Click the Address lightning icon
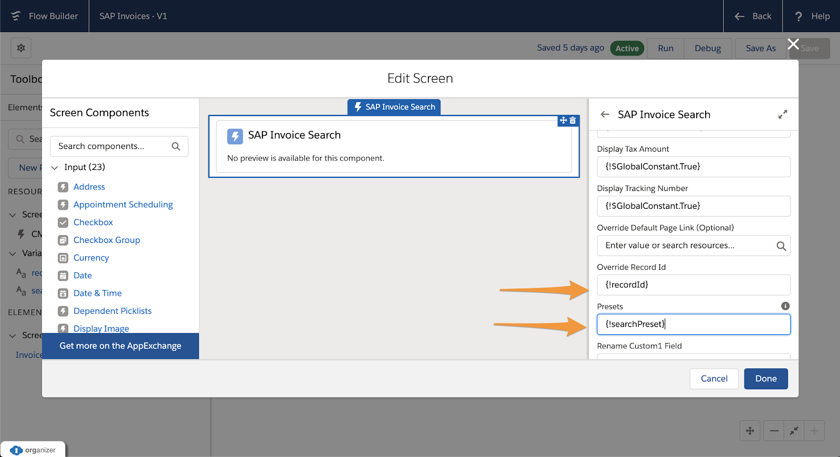This screenshot has height=457, width=840. 63,187
